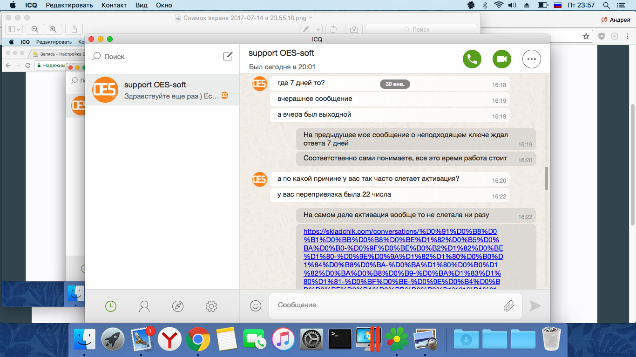Open the Редактировать menu in top menu bar
Screen dimensions: 636x357
point(69,5)
